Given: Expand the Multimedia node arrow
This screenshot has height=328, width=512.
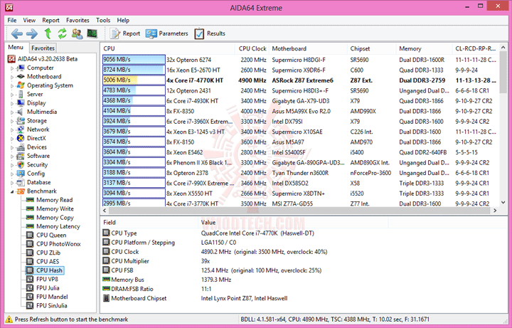Looking at the screenshot, I should pos(12,112).
